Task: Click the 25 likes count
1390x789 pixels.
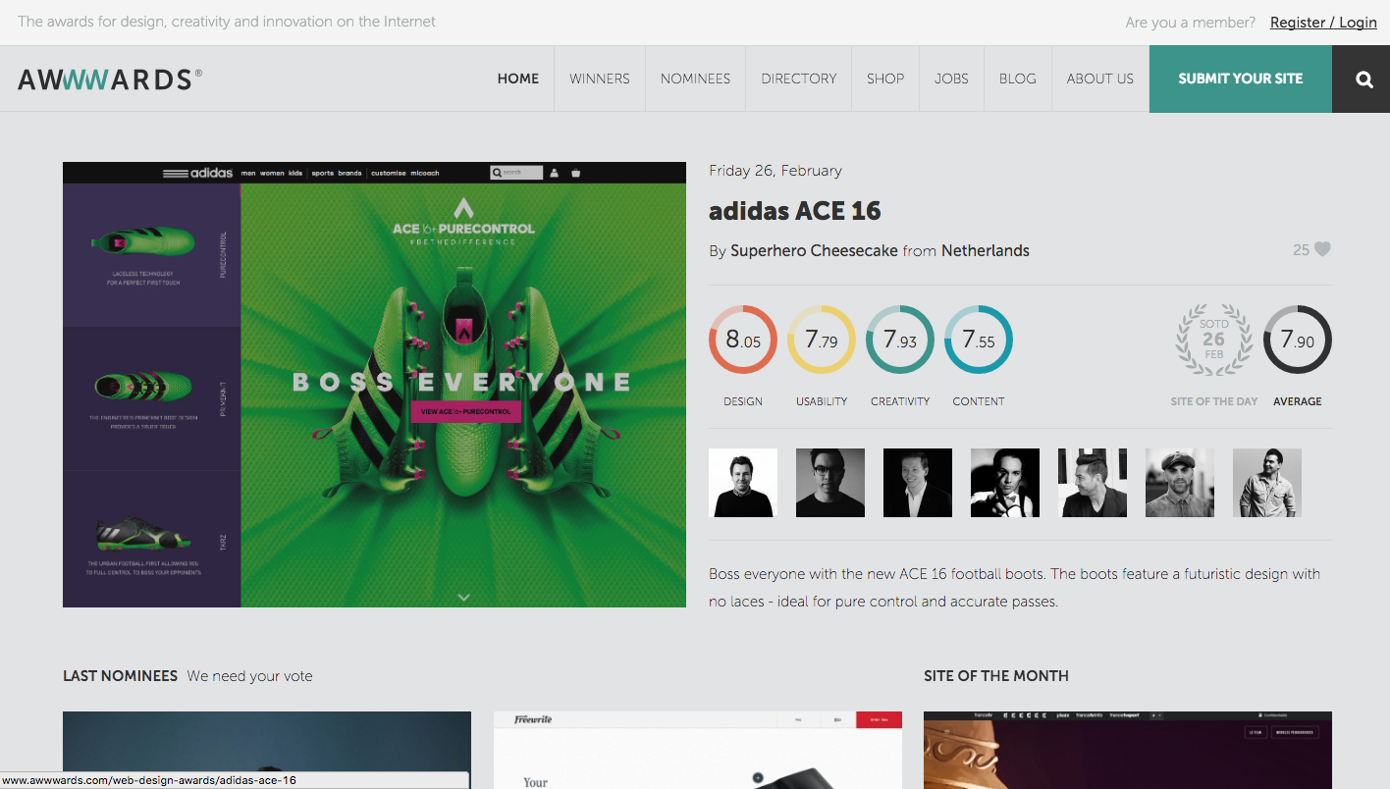Action: point(1301,250)
